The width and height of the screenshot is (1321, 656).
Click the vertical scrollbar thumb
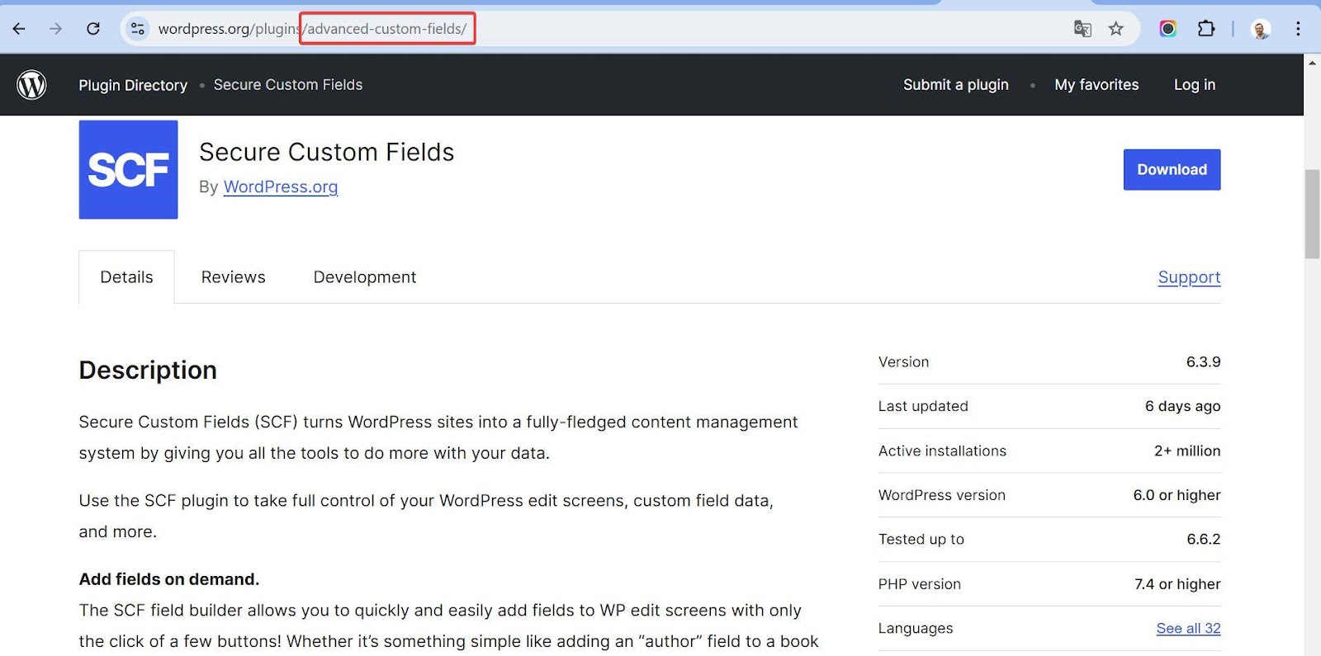coord(1312,214)
